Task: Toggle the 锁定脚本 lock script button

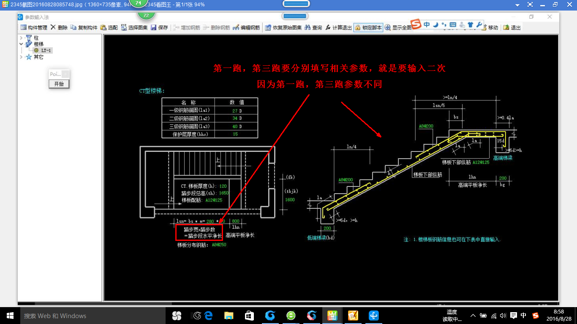Action: click(x=368, y=27)
